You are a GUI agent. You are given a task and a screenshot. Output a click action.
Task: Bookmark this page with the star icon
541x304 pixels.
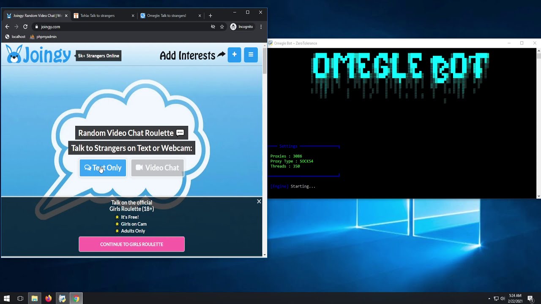click(x=222, y=27)
